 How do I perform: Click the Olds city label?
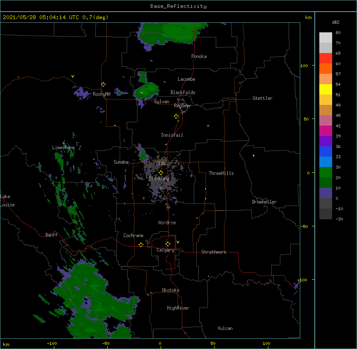coord(161,163)
